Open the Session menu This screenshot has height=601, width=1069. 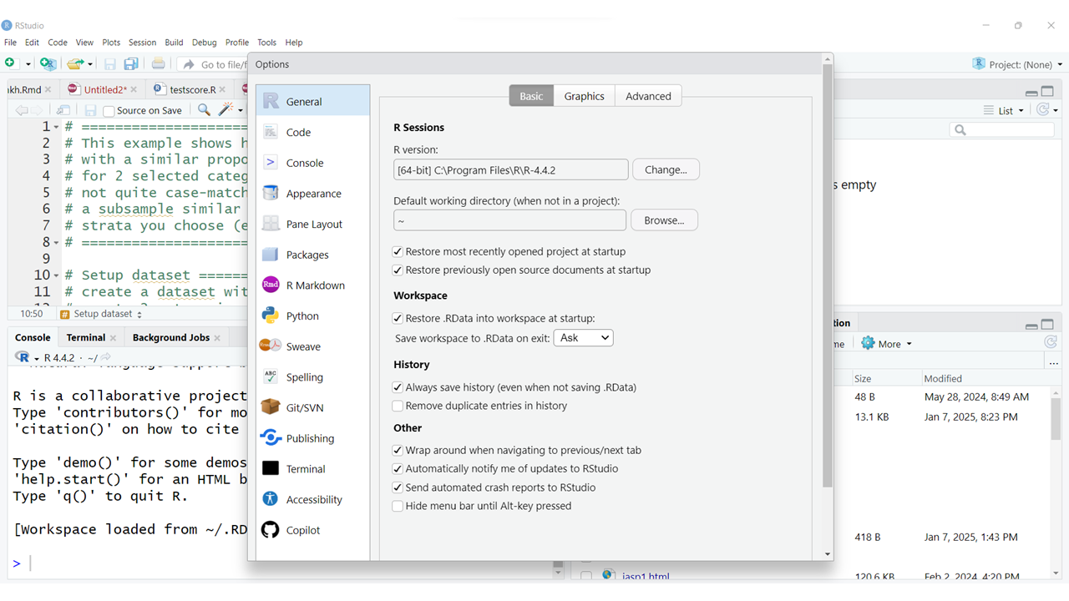click(x=142, y=43)
